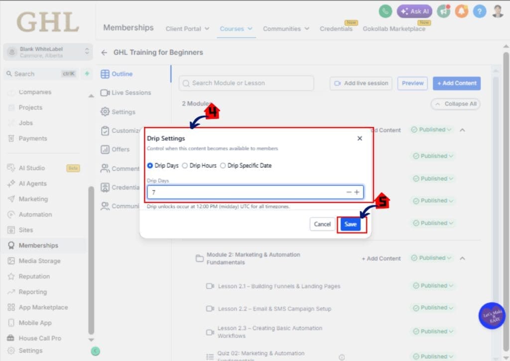
Task: Click Collapse All modules
Action: (x=455, y=104)
